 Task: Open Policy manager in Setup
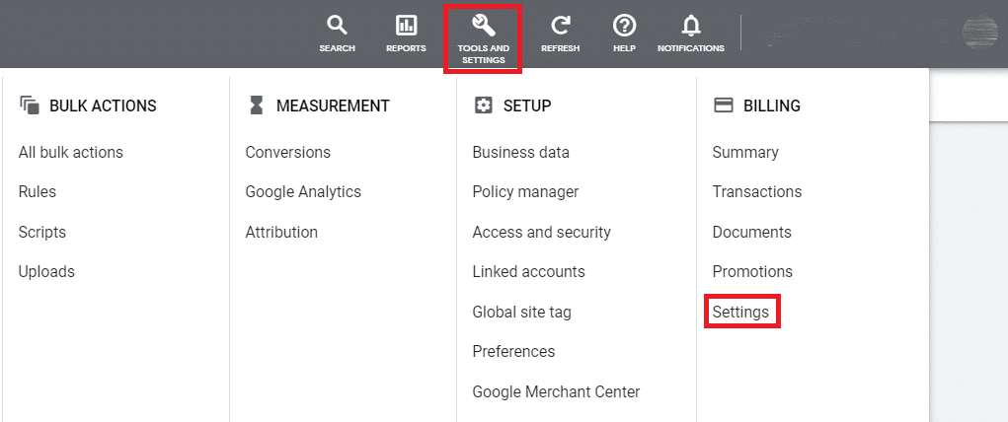coord(525,192)
